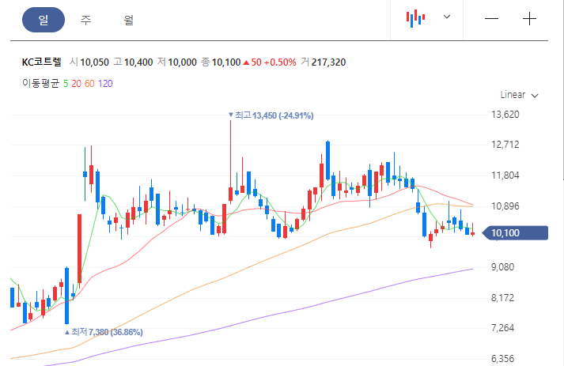564x366 pixels.
Task: Click the low price 10,000
Action: pyautogui.click(x=183, y=62)
